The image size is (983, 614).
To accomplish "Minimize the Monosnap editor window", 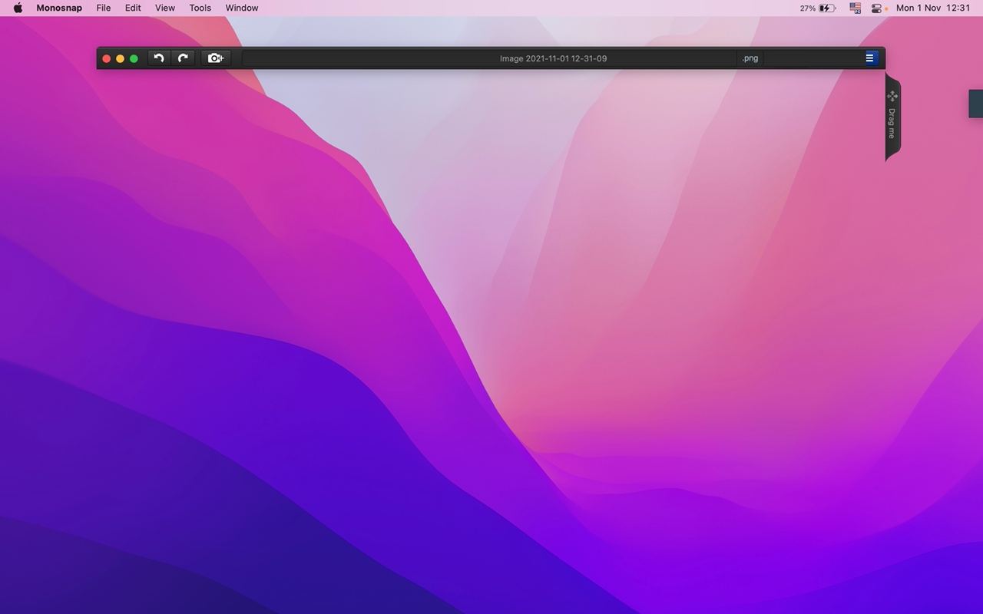I will tap(120, 58).
